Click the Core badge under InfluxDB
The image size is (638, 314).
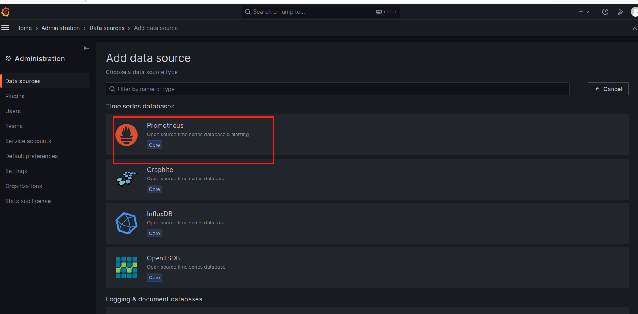155,233
